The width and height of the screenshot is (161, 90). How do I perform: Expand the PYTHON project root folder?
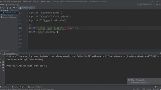(x=5, y=10)
